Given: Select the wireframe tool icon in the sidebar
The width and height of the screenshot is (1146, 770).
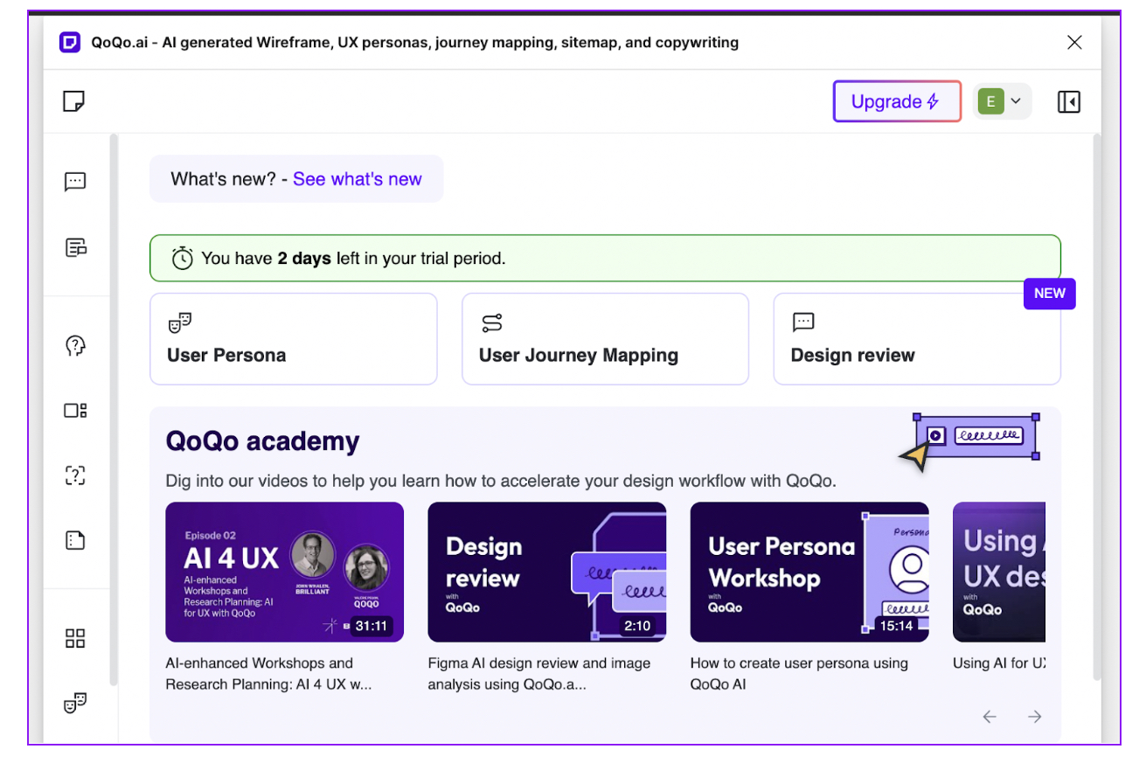Looking at the screenshot, I should pos(74,410).
